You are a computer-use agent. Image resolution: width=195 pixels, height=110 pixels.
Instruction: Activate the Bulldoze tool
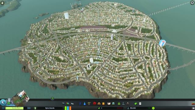193,104
